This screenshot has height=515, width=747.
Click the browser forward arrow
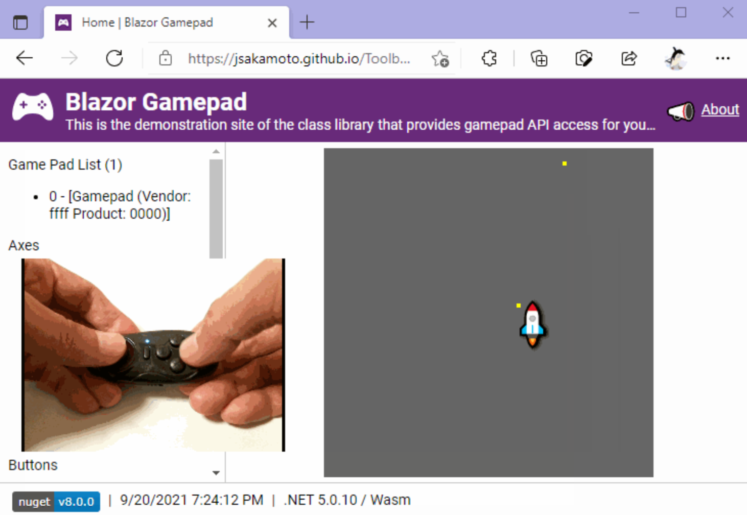click(x=69, y=58)
